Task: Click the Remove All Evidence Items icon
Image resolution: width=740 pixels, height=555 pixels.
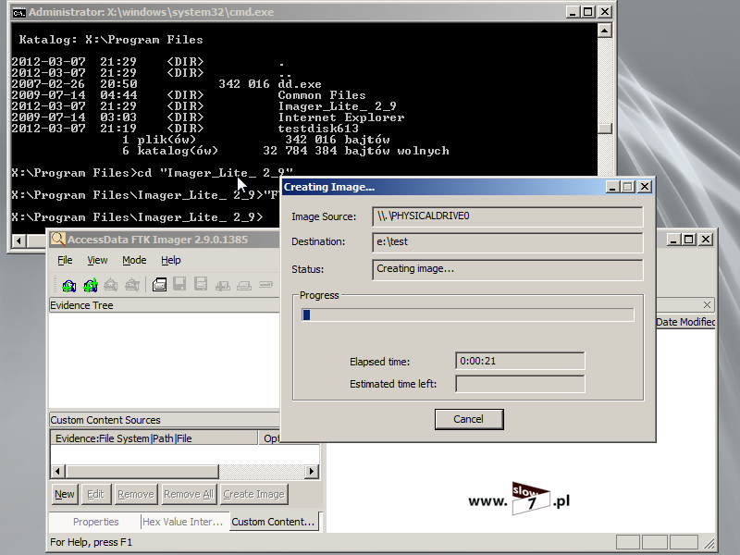Action: (x=132, y=285)
